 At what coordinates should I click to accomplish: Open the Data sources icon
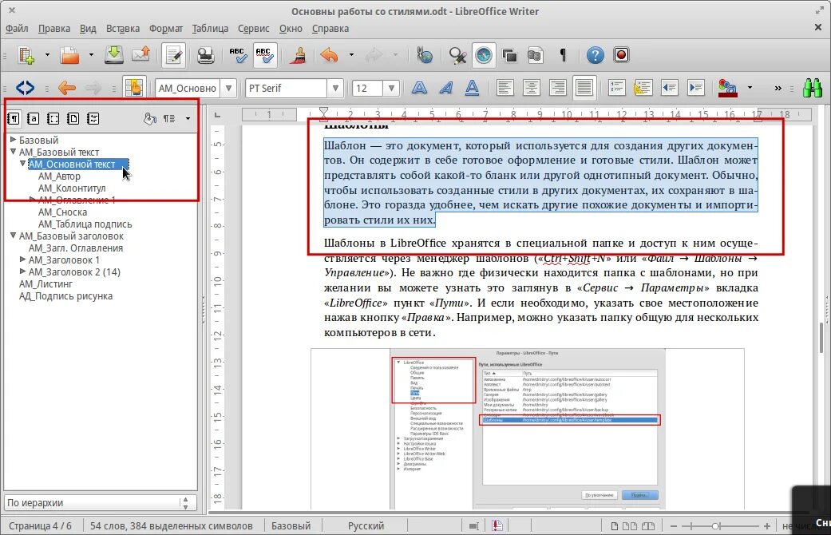pyautogui.click(x=536, y=55)
